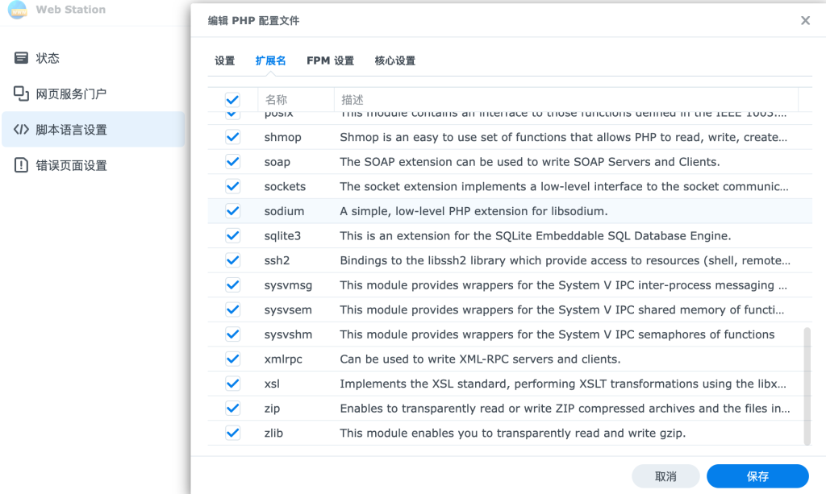Toggle the select-all checkbox in header
Image resolution: width=826 pixels, height=494 pixels.
pyautogui.click(x=232, y=100)
